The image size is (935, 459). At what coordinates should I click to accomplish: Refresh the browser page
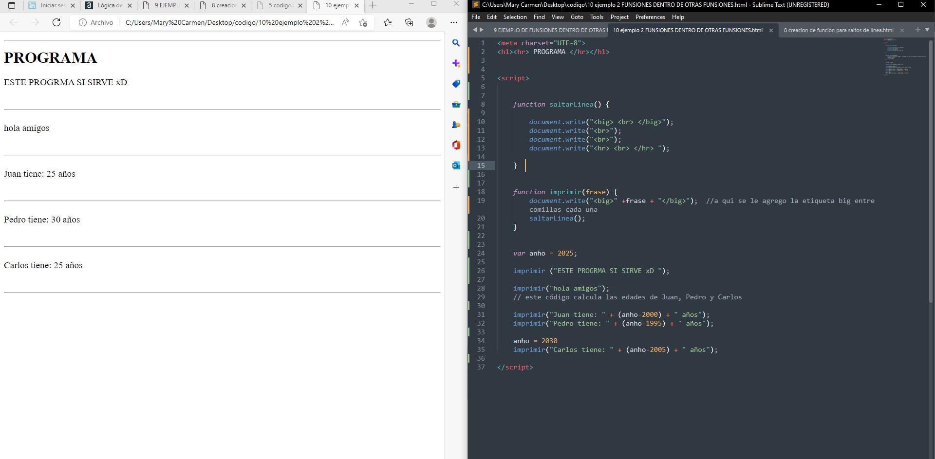pyautogui.click(x=56, y=22)
